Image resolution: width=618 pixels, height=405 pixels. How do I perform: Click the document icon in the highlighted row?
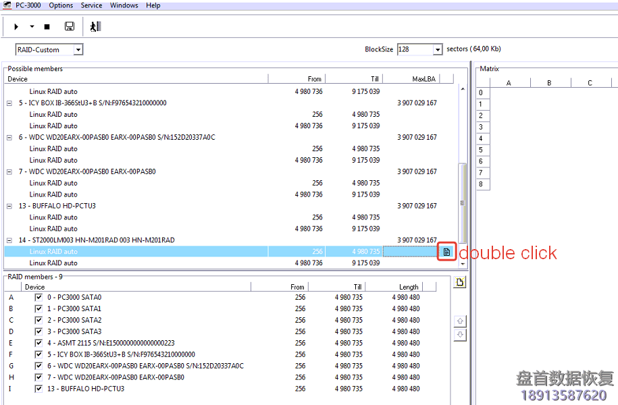446,252
